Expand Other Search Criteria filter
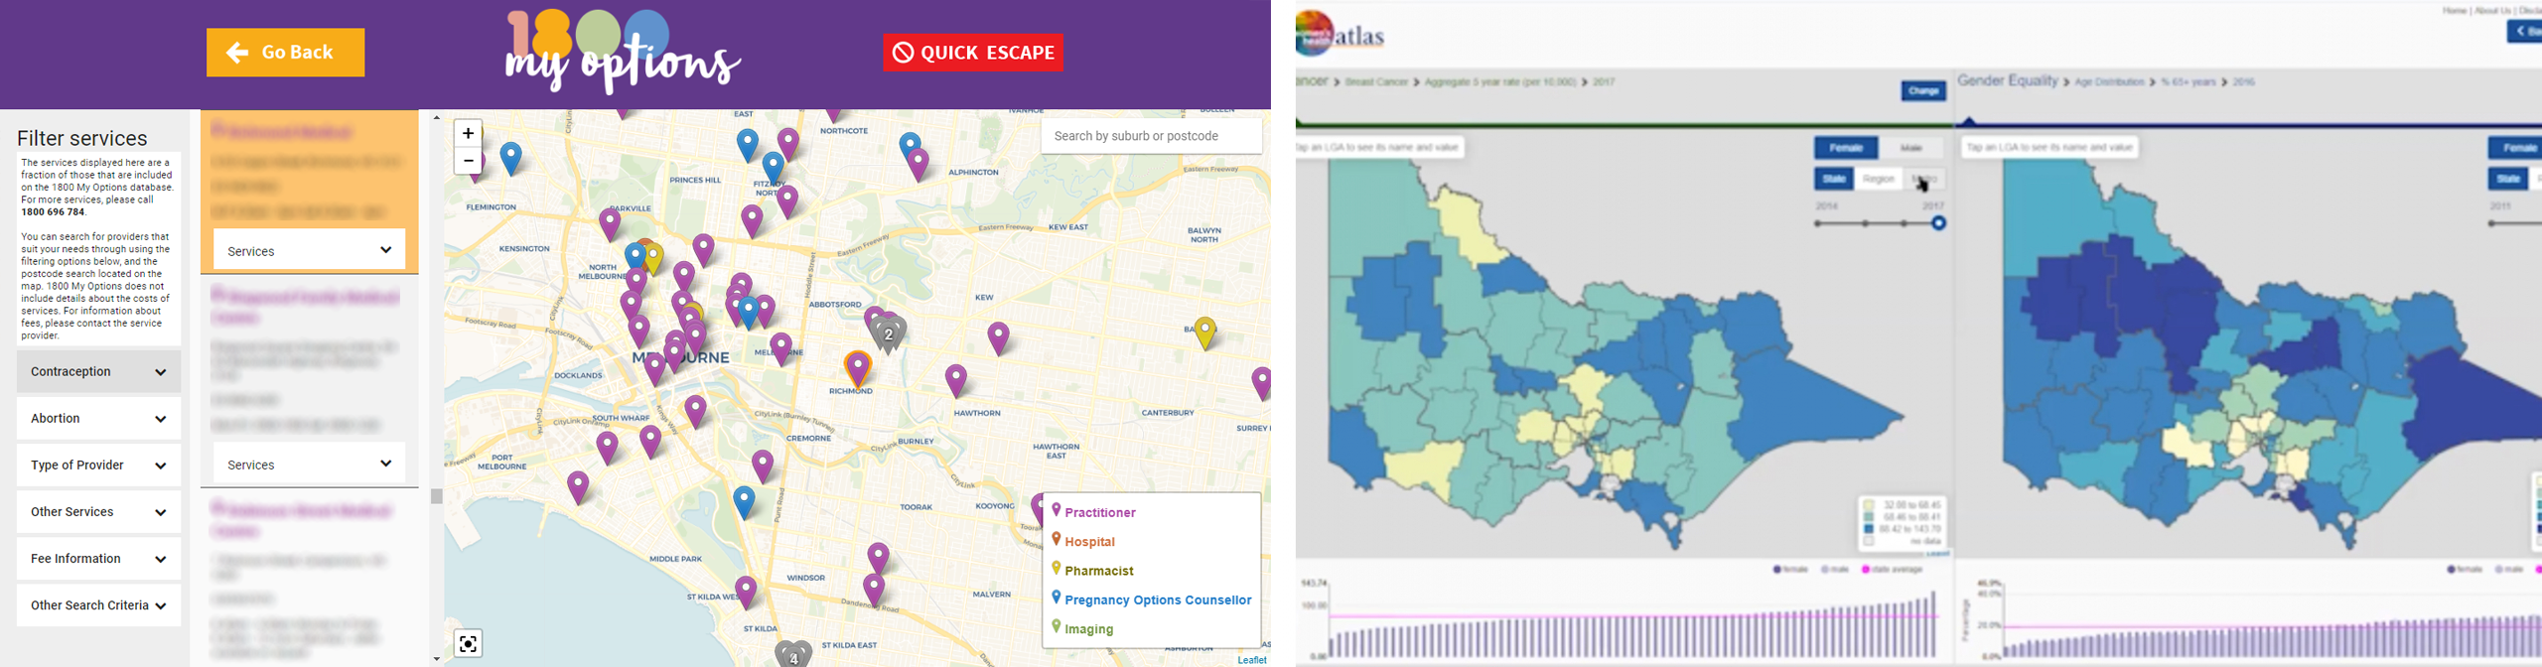The width and height of the screenshot is (2542, 667). (x=98, y=605)
